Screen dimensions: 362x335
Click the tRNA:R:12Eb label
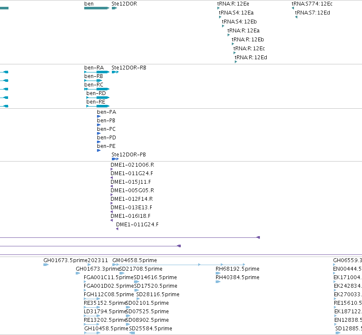pyautogui.click(x=248, y=40)
